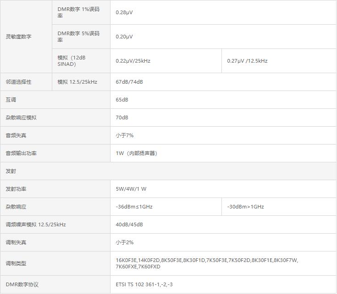Select the 5W/4W/1 W transmit power value
The height and width of the screenshot is (294, 337).
131,189
